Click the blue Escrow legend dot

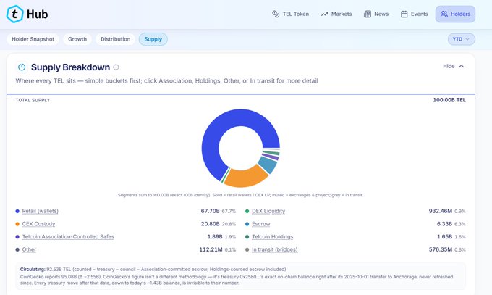point(247,224)
